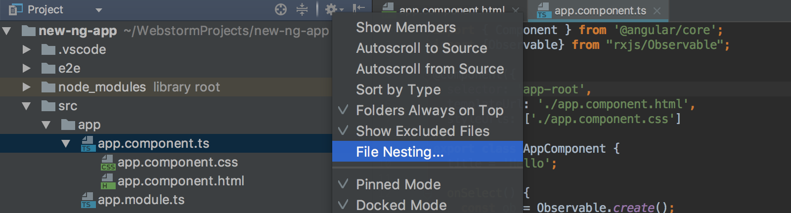Select the app.component.css file icon

point(108,163)
